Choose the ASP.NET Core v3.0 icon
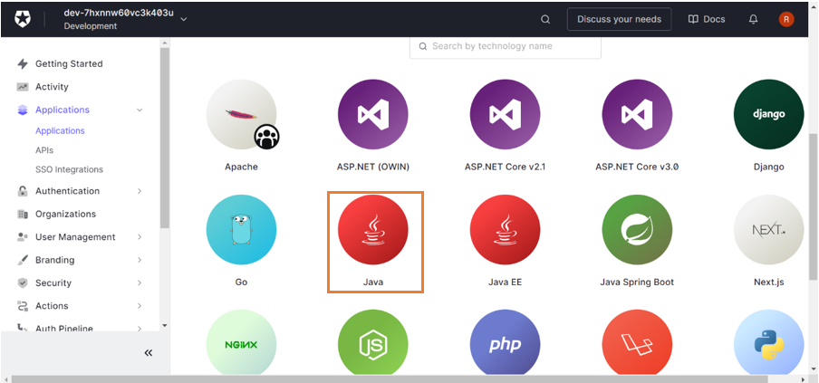The width and height of the screenshot is (819, 383). (637, 115)
